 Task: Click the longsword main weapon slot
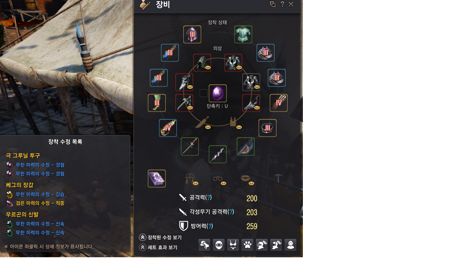pyautogui.click(x=190, y=146)
